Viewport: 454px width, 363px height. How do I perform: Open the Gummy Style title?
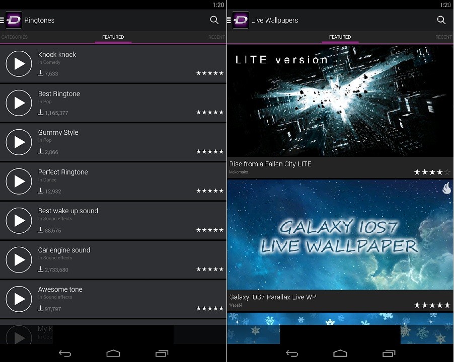click(x=58, y=132)
